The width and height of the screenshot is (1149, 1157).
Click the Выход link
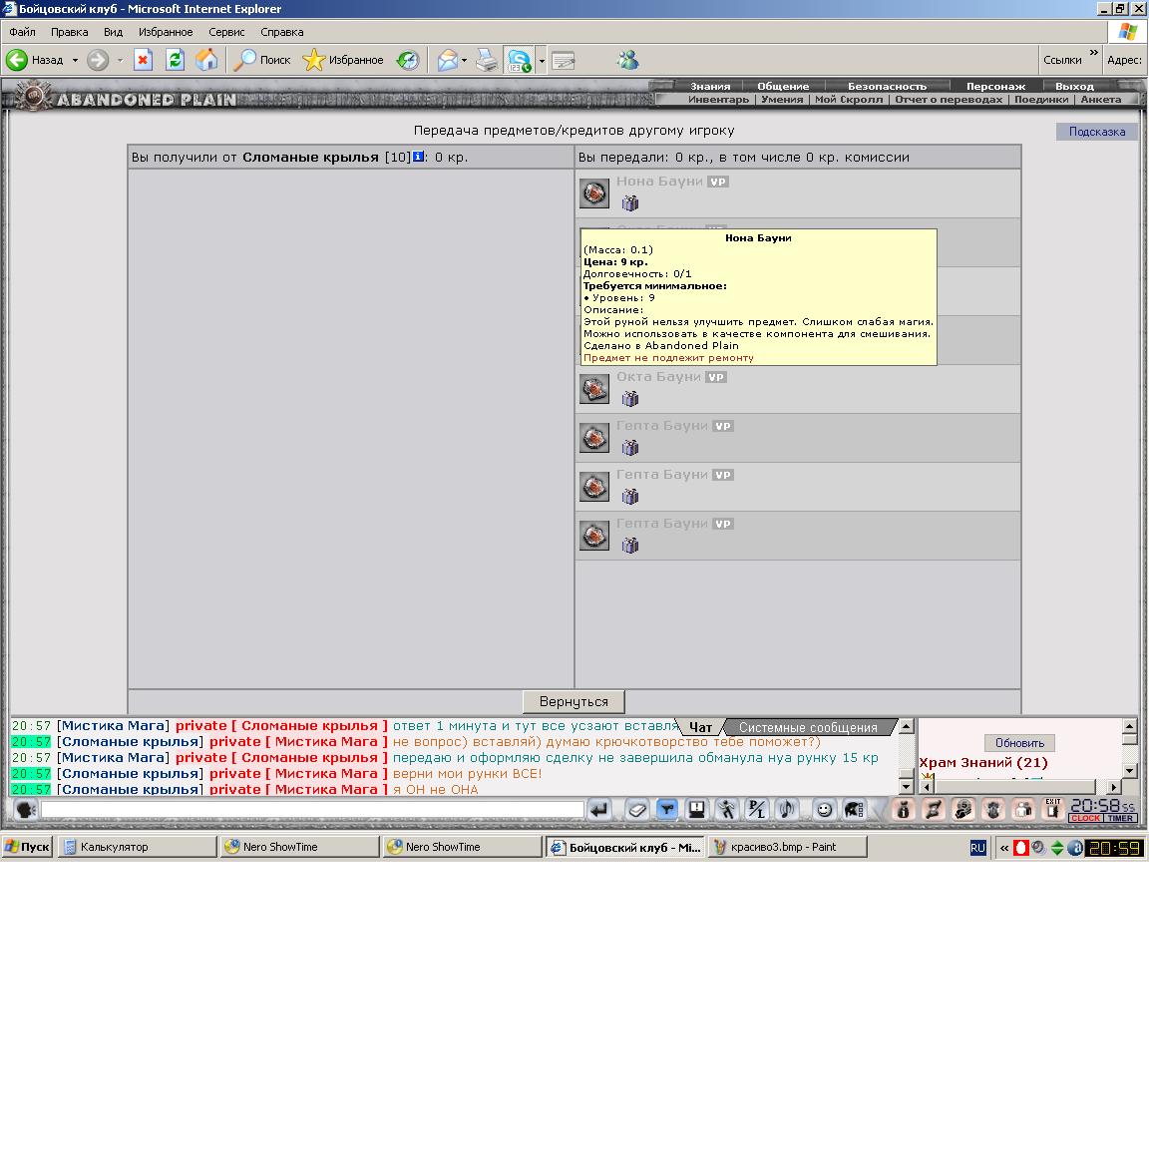(1074, 87)
